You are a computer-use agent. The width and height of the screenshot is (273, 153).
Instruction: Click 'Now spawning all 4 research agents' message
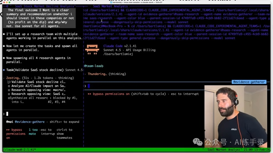(38, 60)
